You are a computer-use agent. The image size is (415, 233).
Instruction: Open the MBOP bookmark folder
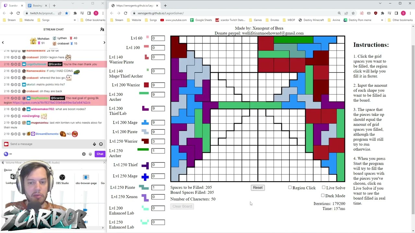(289, 20)
